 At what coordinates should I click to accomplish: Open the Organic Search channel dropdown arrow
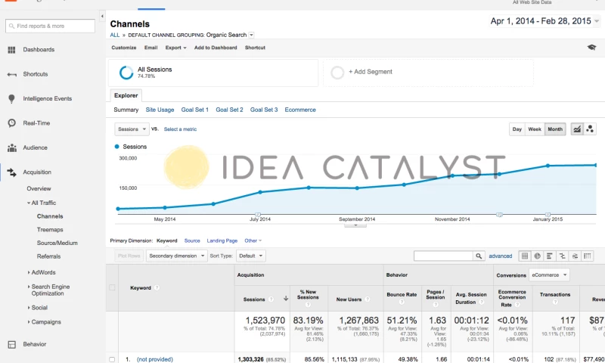pos(251,35)
